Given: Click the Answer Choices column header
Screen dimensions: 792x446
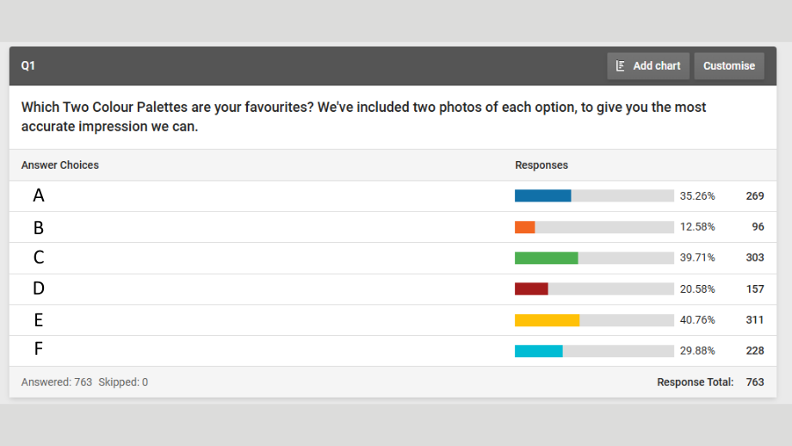Looking at the screenshot, I should [60, 165].
